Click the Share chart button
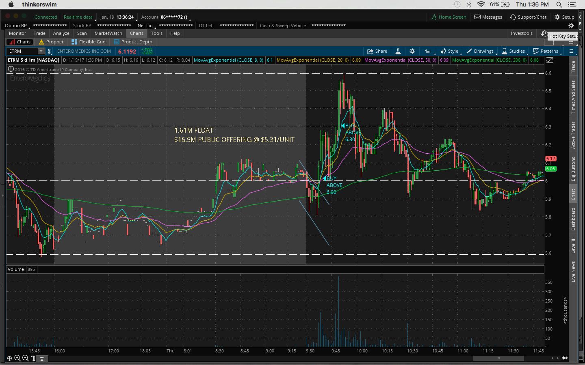 click(377, 51)
